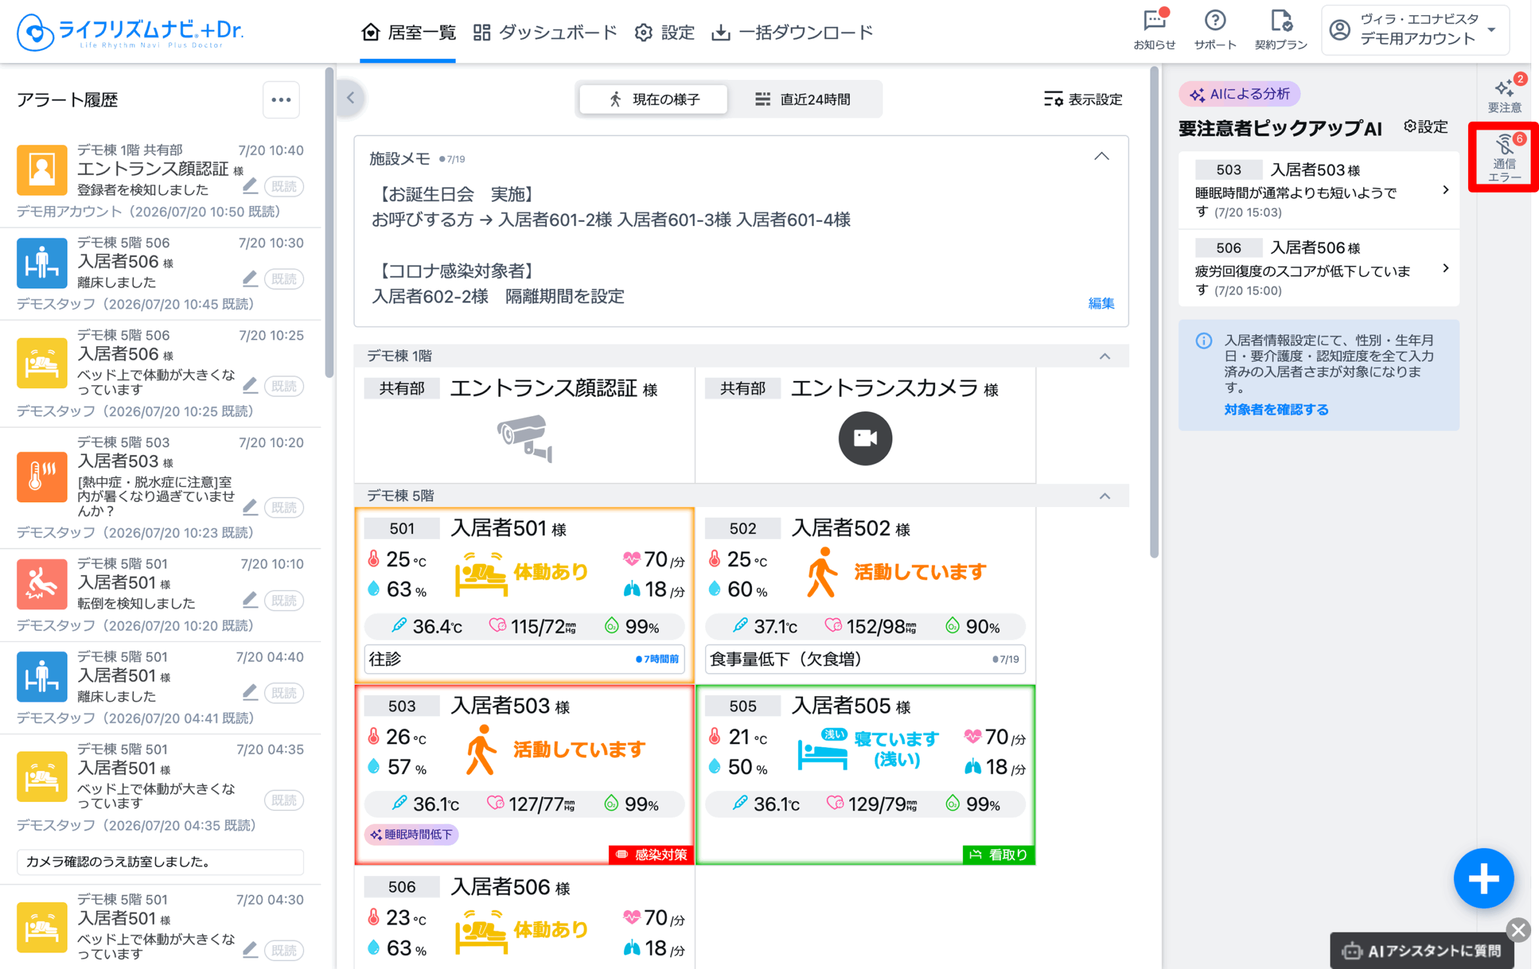Collapse the 施設メモ section

pos(1101,157)
